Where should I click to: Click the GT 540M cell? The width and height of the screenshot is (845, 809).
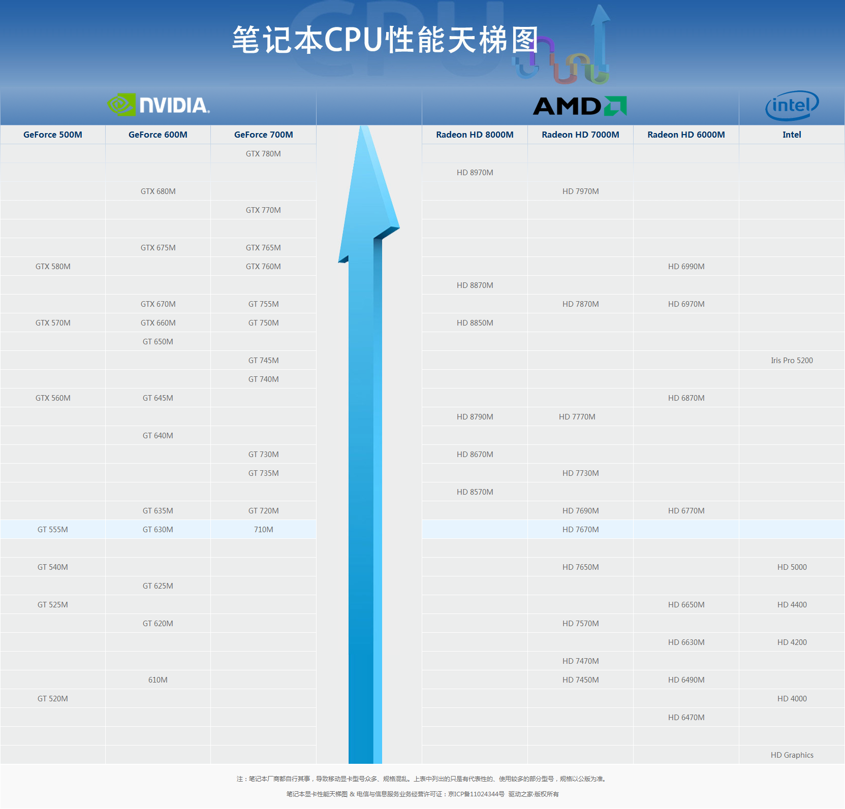(53, 567)
